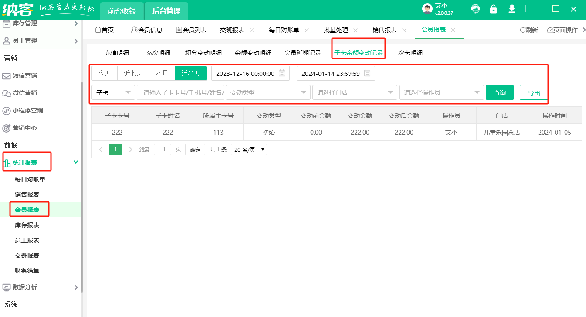Select the 今天 date range option
This screenshot has height=317, width=586.
[104, 73]
